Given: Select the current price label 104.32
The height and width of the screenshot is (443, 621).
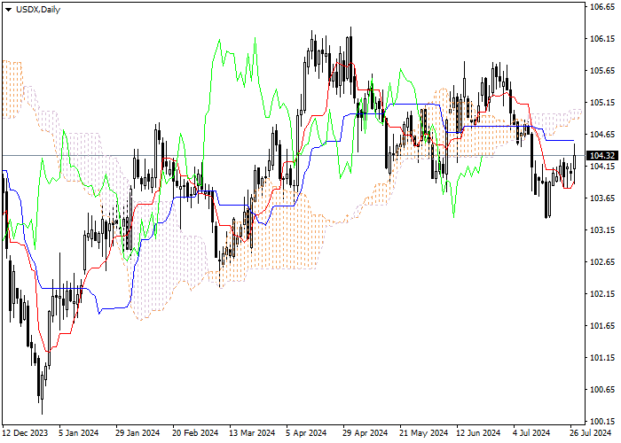Looking at the screenshot, I should pyautogui.click(x=602, y=155).
